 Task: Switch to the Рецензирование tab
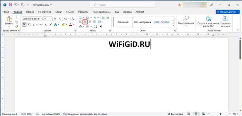[102, 12]
